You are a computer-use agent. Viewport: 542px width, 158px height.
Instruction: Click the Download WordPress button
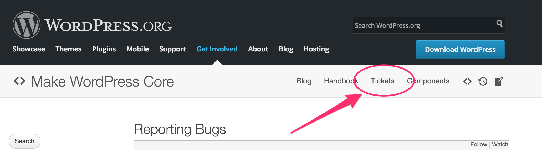click(x=460, y=49)
